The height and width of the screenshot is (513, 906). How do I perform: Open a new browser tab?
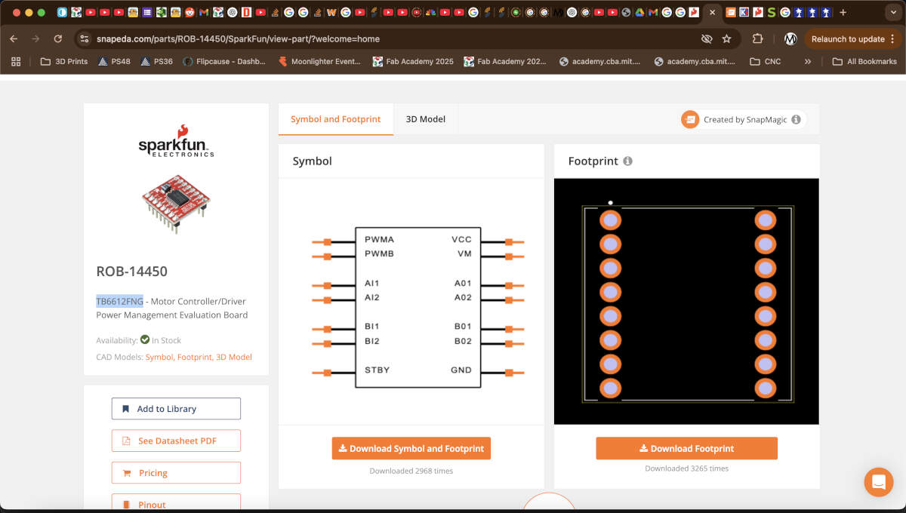pyautogui.click(x=843, y=12)
